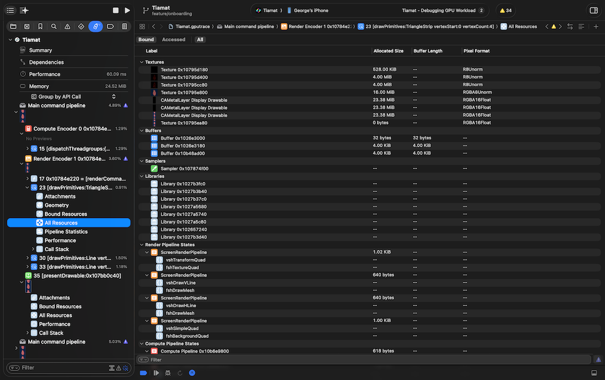The width and height of the screenshot is (605, 380).
Task: Select the Bound filter tab
Action: coord(146,40)
